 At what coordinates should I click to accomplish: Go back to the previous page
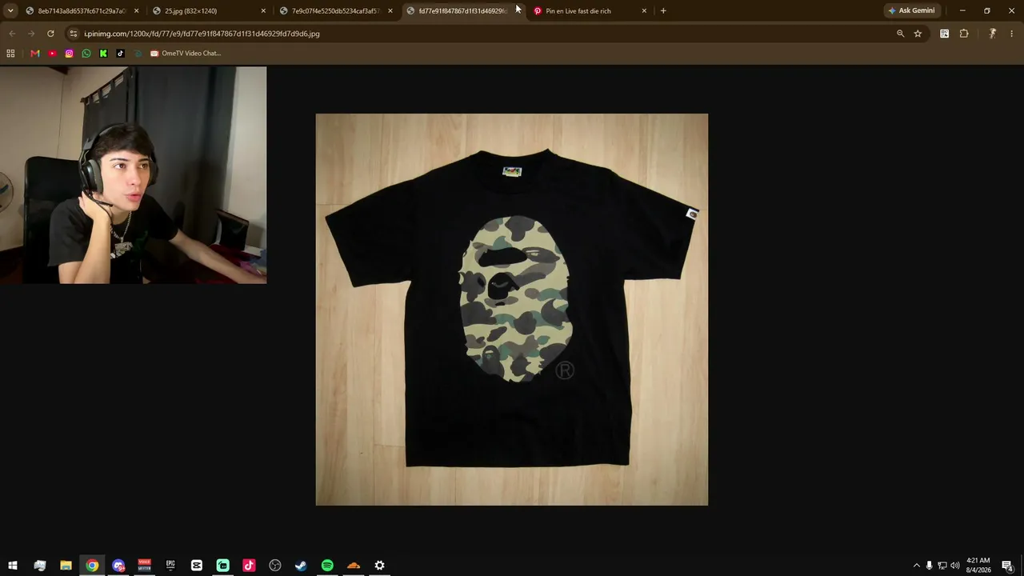click(12, 34)
